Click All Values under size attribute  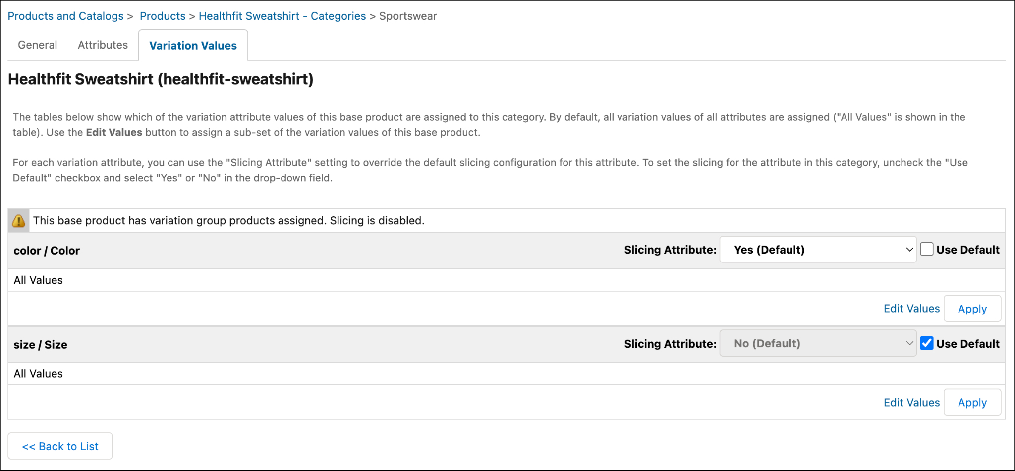pyautogui.click(x=38, y=374)
